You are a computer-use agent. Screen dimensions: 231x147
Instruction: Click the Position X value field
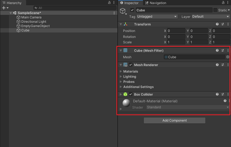[176, 31]
